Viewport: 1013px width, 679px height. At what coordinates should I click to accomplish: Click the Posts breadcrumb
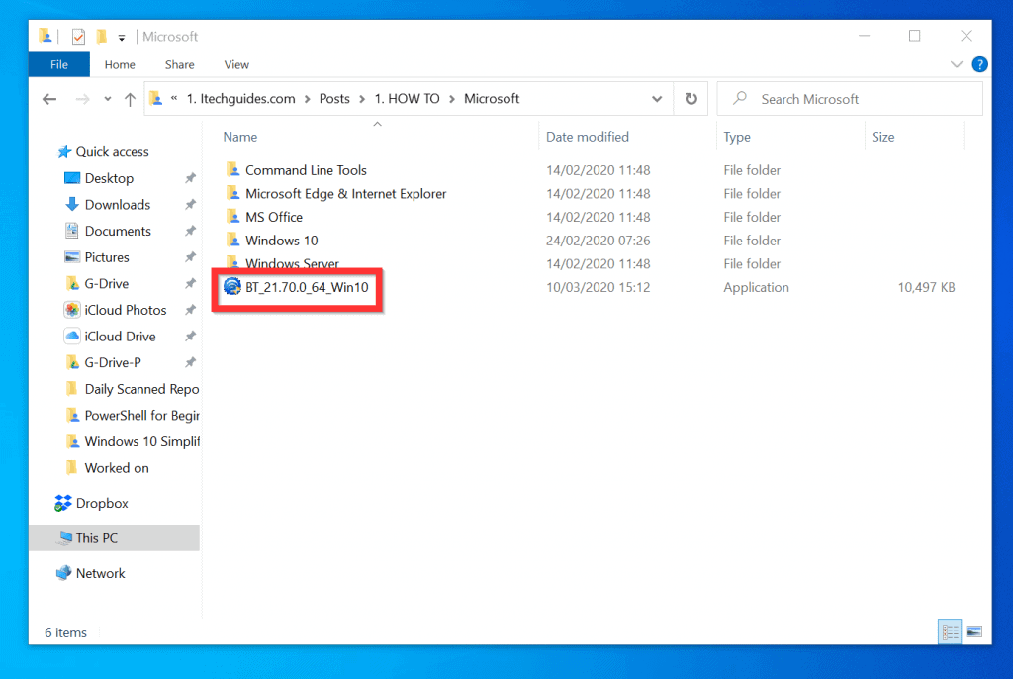click(334, 99)
